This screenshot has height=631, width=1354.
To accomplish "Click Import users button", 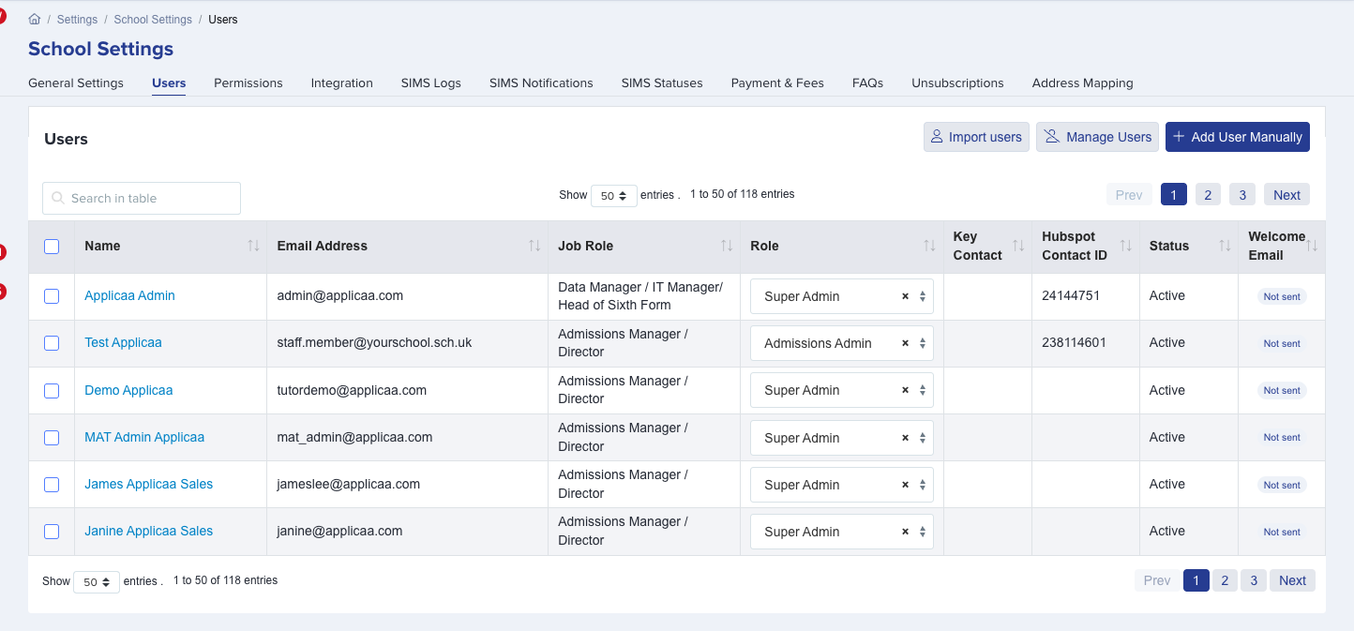I will tap(976, 137).
